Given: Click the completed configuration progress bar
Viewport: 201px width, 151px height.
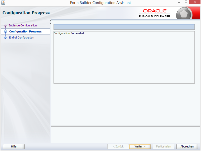Looking at the screenshot, I should (124, 27).
